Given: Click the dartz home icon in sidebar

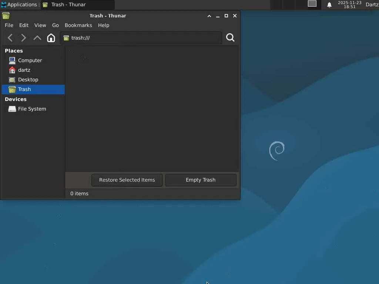Looking at the screenshot, I should (12, 70).
